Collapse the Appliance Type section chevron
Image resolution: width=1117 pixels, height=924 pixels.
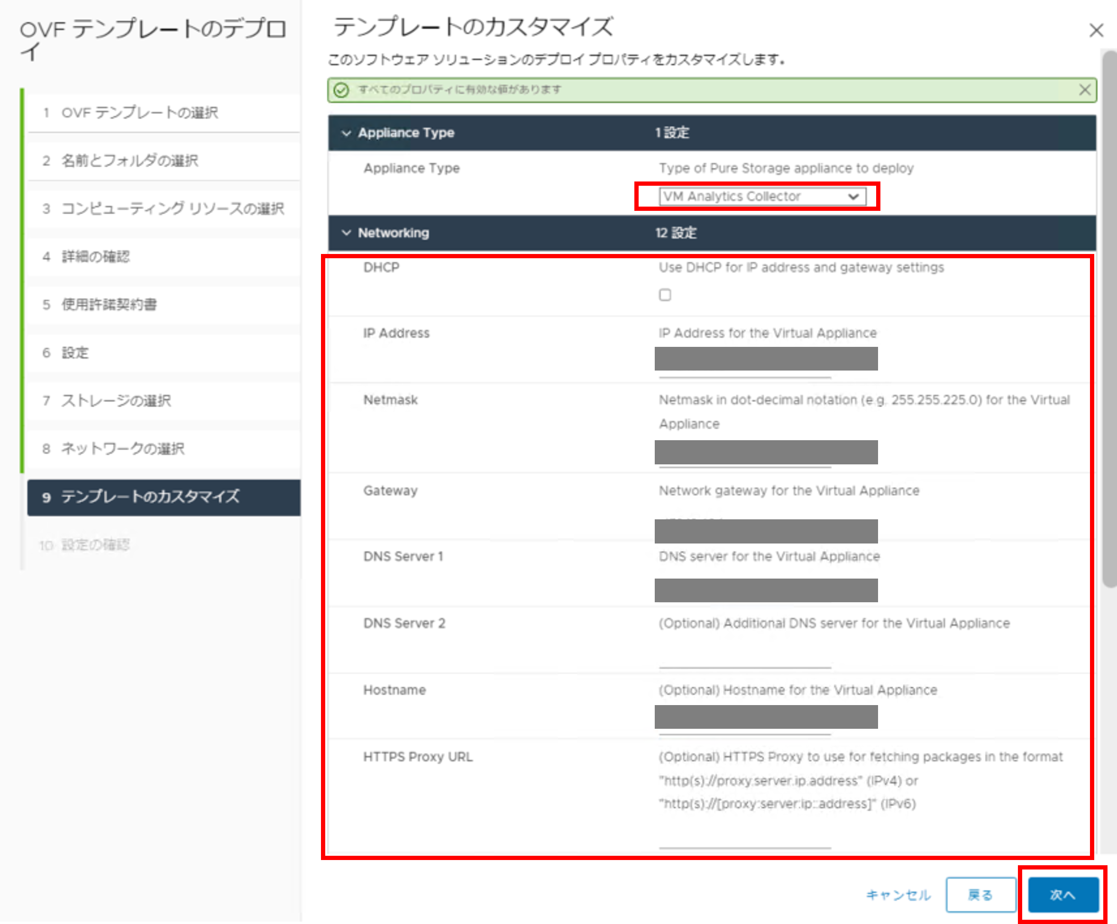pos(346,133)
